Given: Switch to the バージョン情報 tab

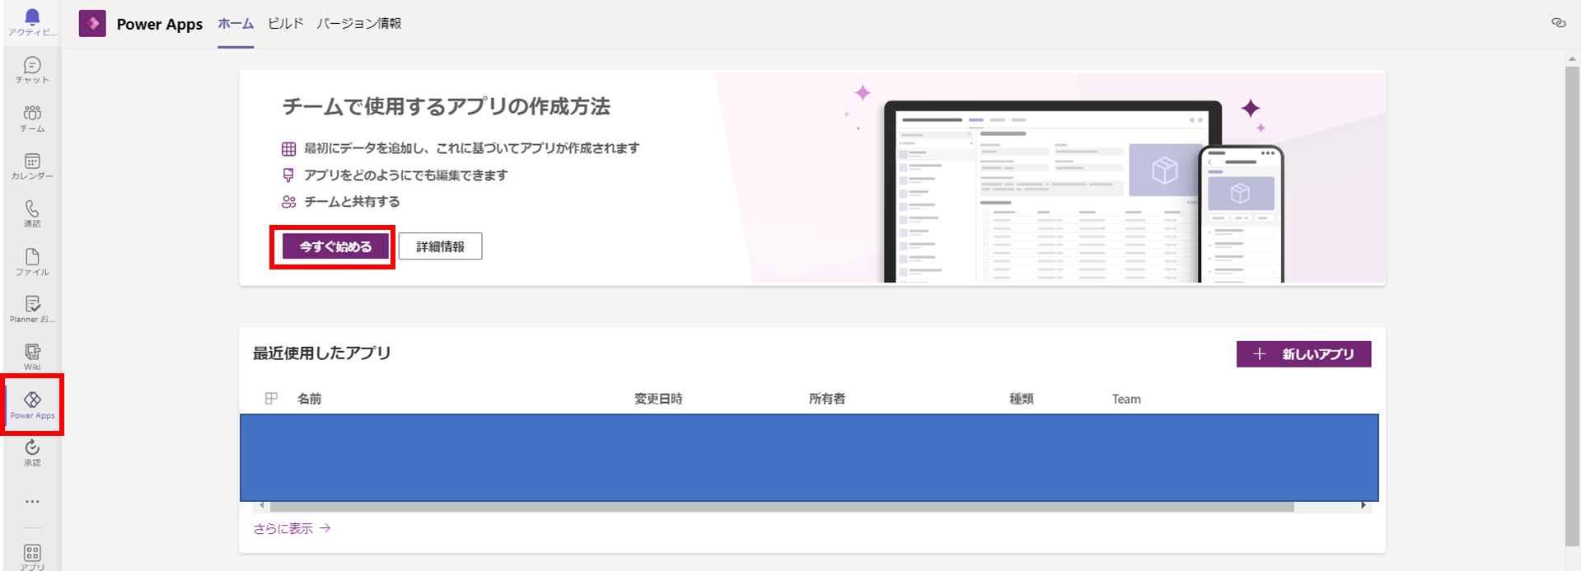Looking at the screenshot, I should 359,24.
